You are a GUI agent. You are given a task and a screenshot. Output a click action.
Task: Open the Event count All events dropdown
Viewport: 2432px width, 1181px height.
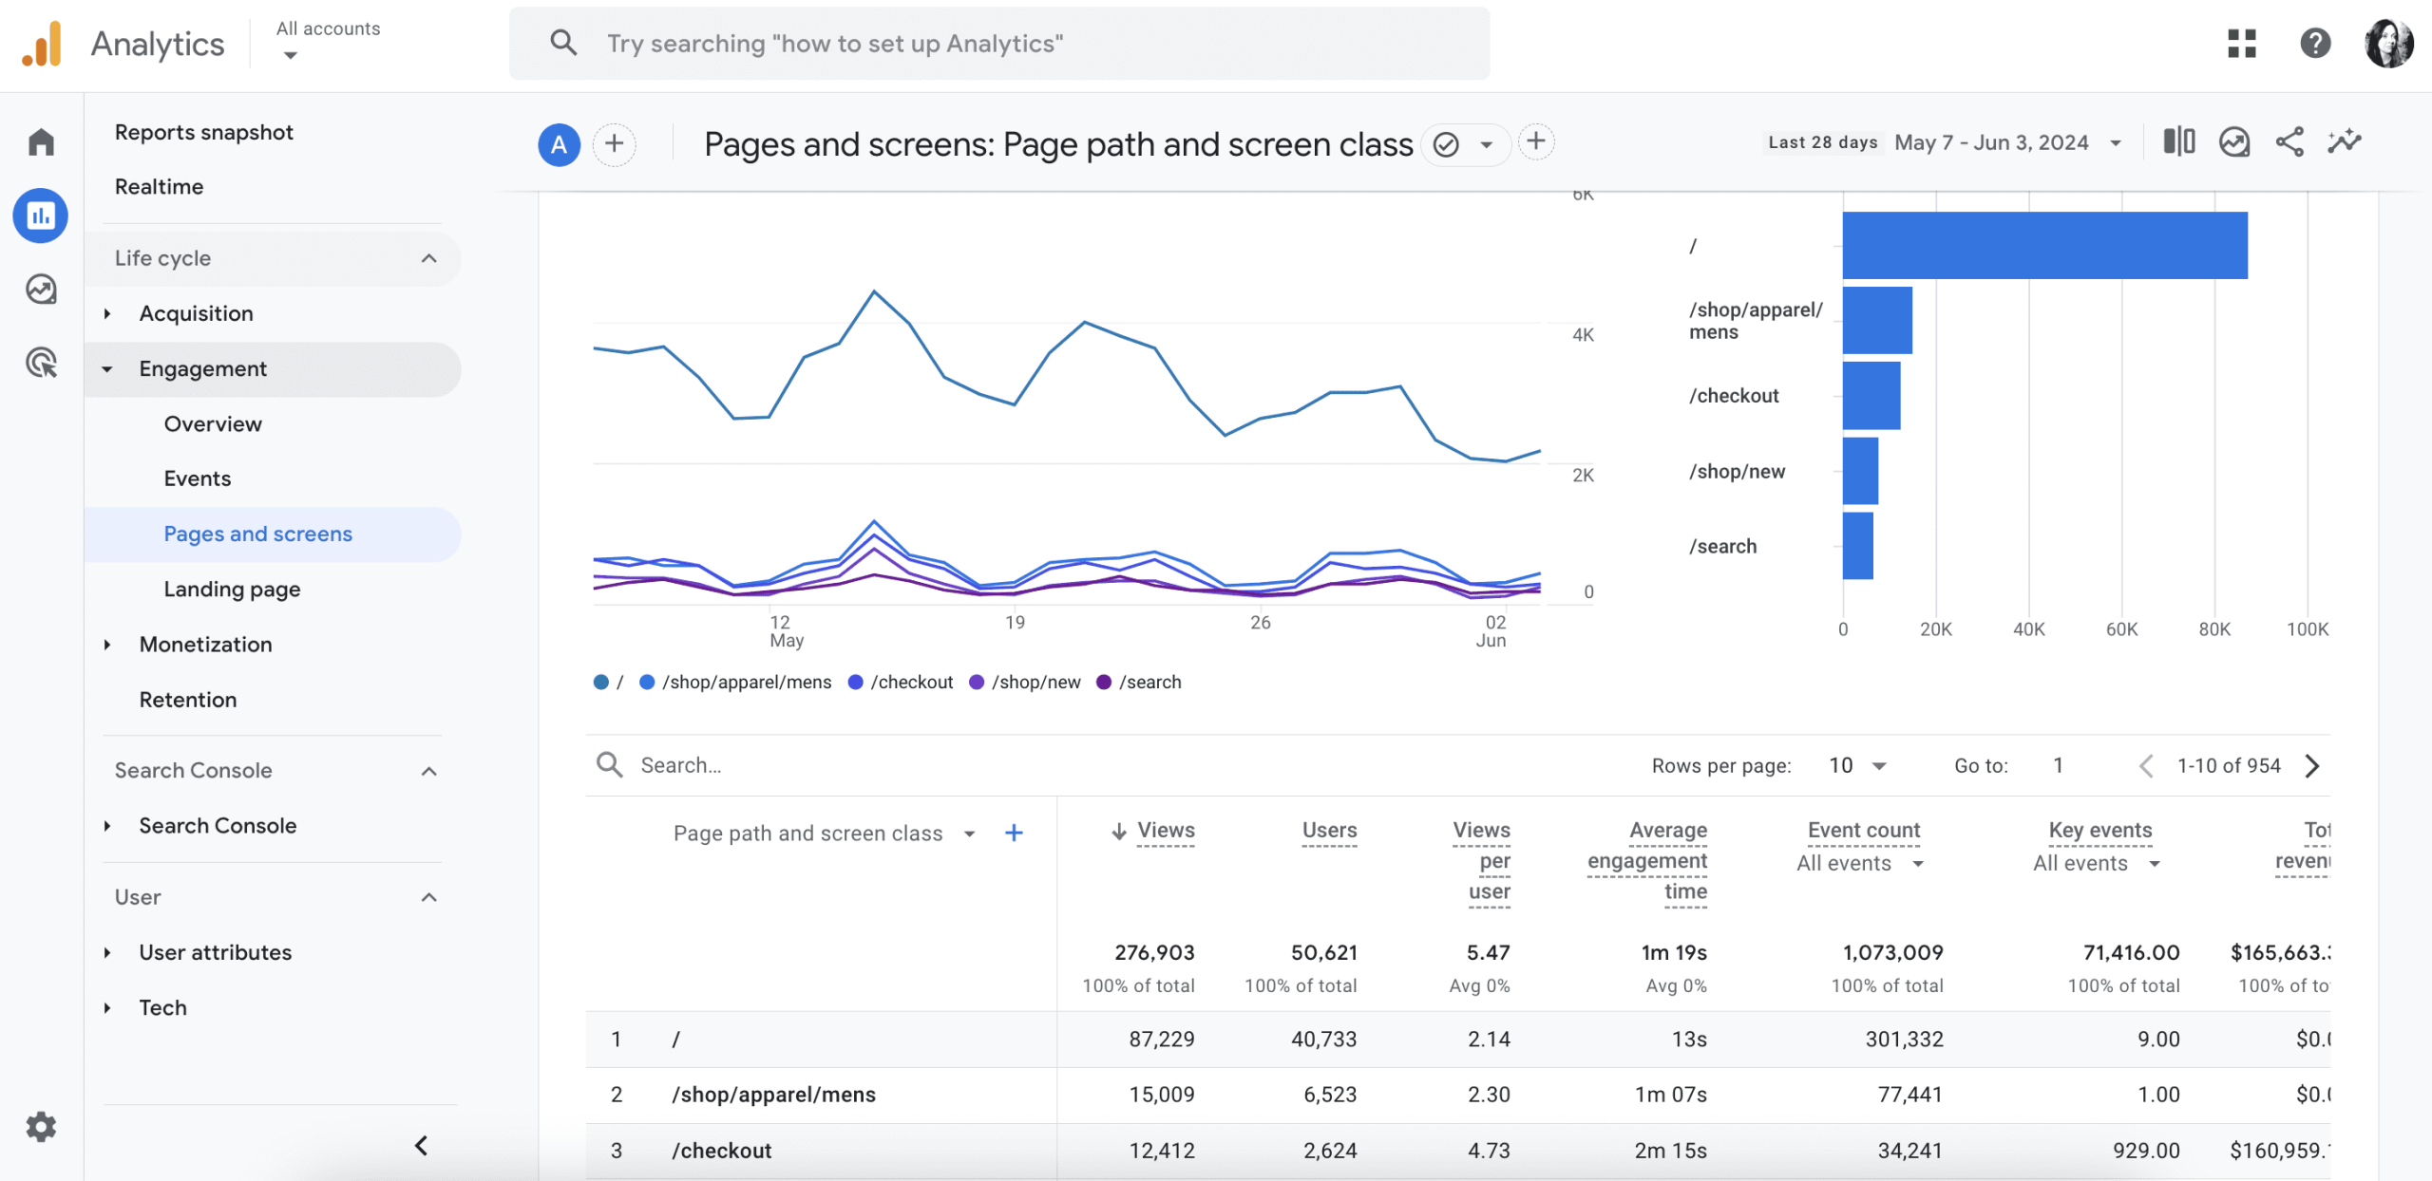[1860, 863]
